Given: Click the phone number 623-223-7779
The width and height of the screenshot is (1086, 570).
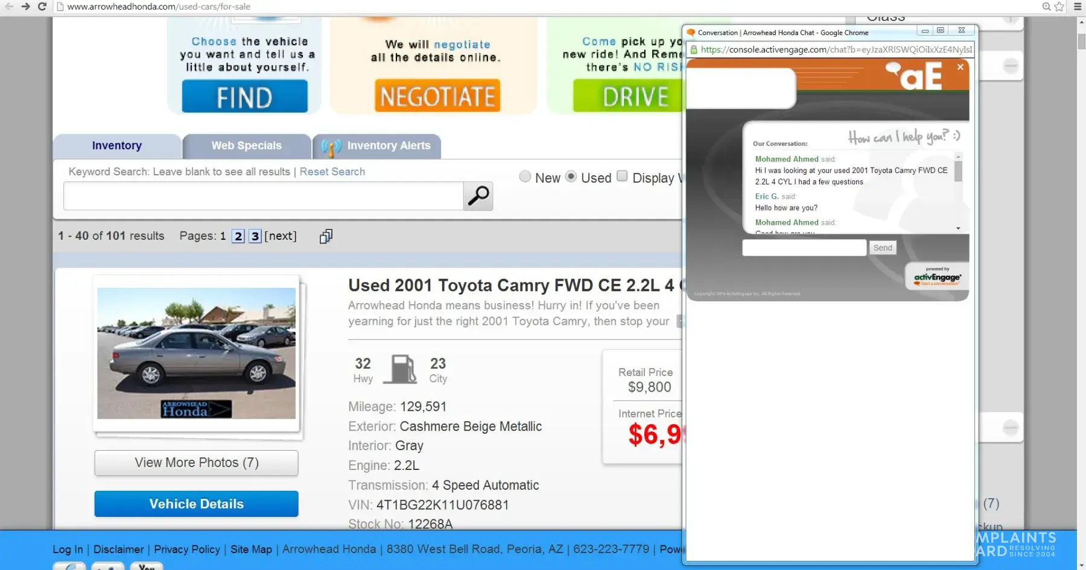Looking at the screenshot, I should (611, 550).
